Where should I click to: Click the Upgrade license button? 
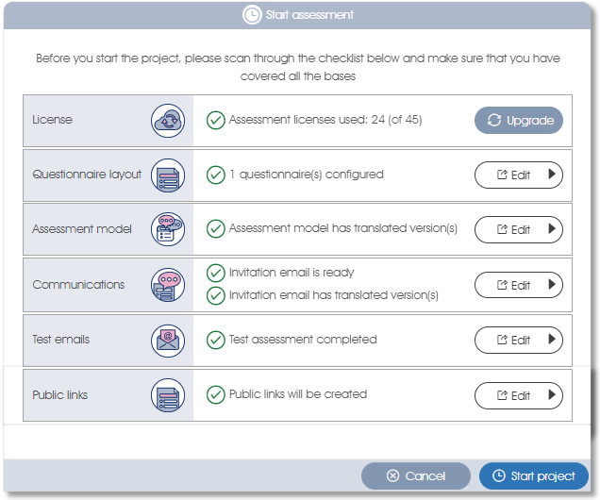coord(519,121)
